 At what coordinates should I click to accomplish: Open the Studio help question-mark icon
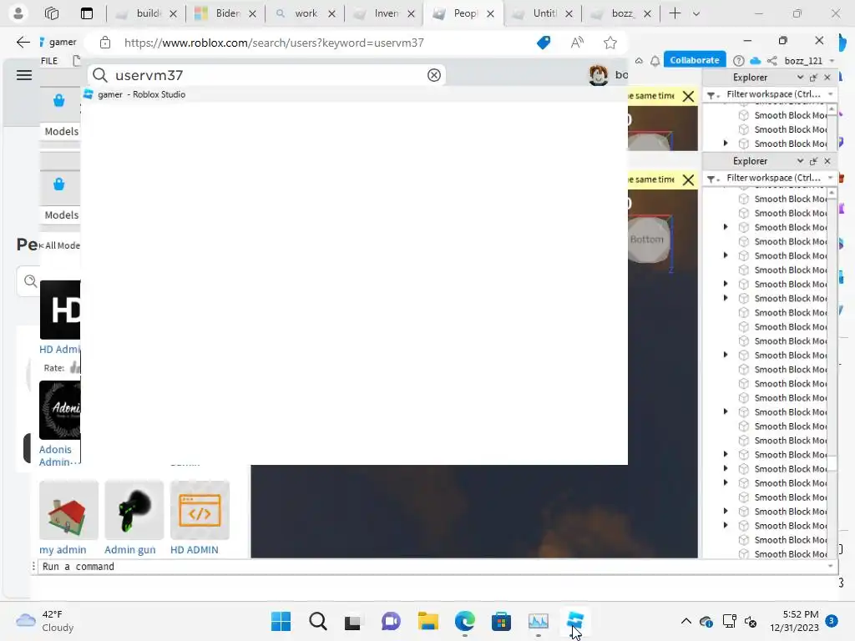[x=738, y=60]
